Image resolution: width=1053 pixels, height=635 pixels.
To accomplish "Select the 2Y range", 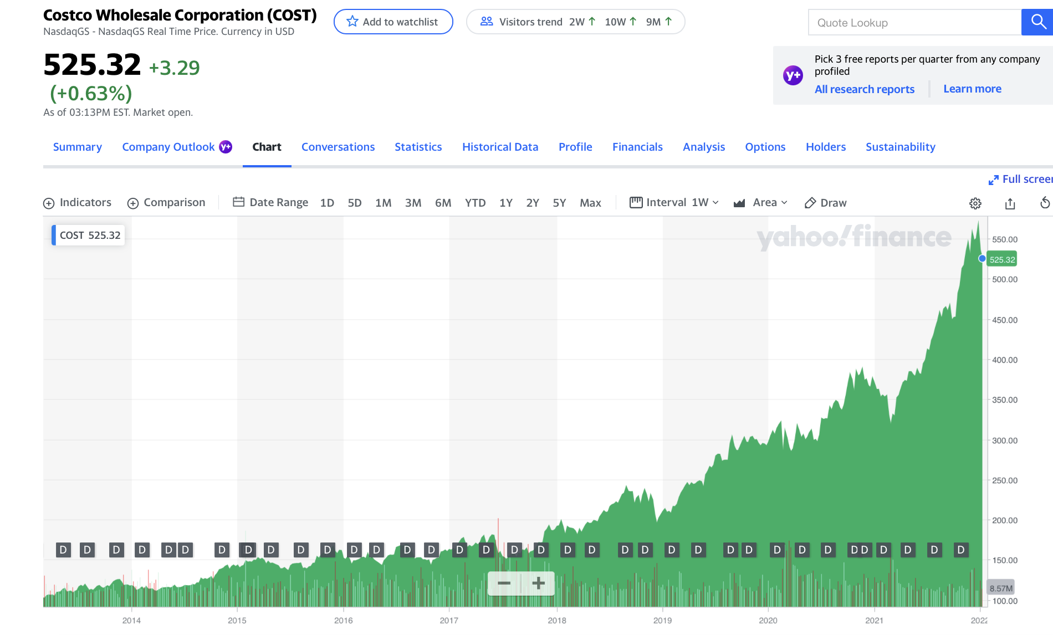I will coord(533,203).
